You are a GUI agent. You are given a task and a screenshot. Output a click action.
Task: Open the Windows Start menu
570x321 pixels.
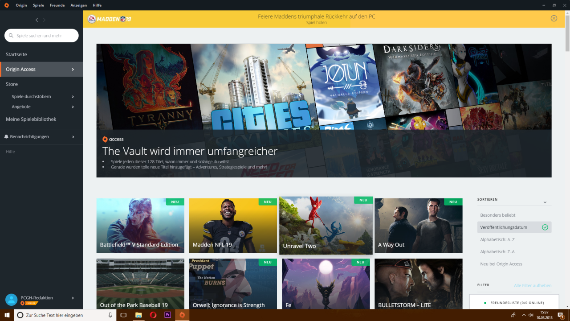coord(7,315)
